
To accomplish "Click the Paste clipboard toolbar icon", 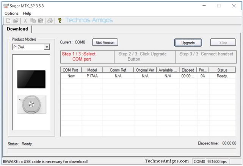I will pos(41,20).
